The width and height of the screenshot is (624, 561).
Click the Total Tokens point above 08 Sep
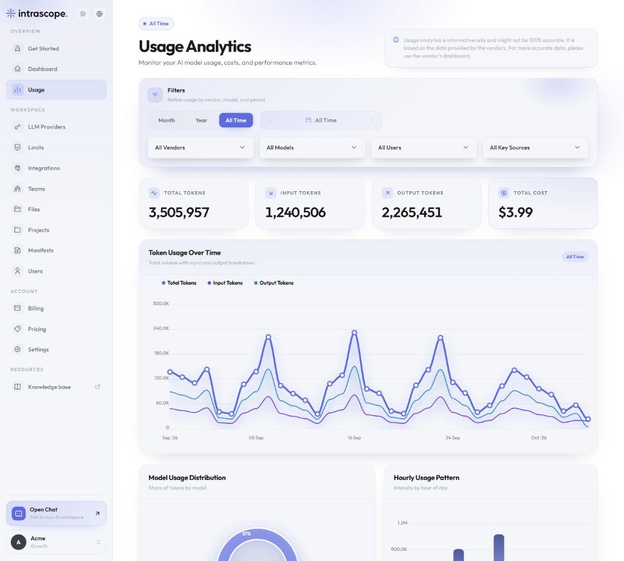coord(256,372)
